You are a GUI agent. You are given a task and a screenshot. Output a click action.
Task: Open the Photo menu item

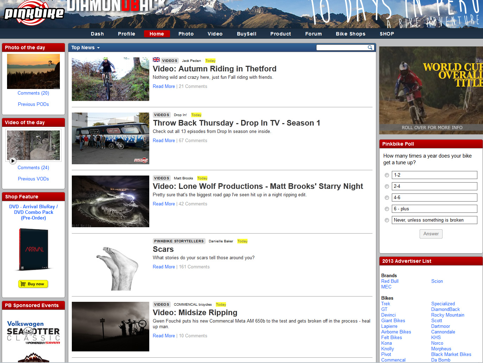pyautogui.click(x=186, y=34)
